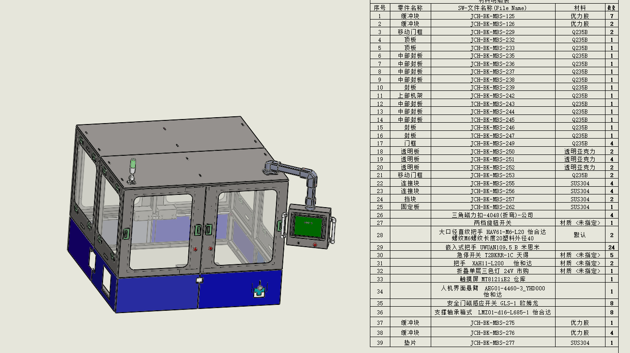This screenshot has width=630, height=353.
Task: Click the 触摸屏 MT8121iE2 仓库 entry
Action: [492, 279]
